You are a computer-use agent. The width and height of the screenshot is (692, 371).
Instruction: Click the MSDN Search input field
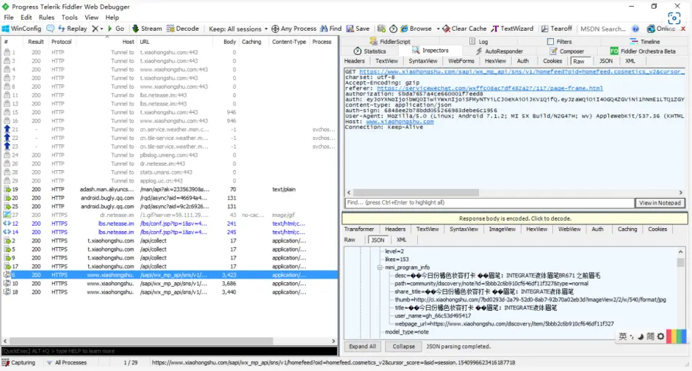(603, 29)
